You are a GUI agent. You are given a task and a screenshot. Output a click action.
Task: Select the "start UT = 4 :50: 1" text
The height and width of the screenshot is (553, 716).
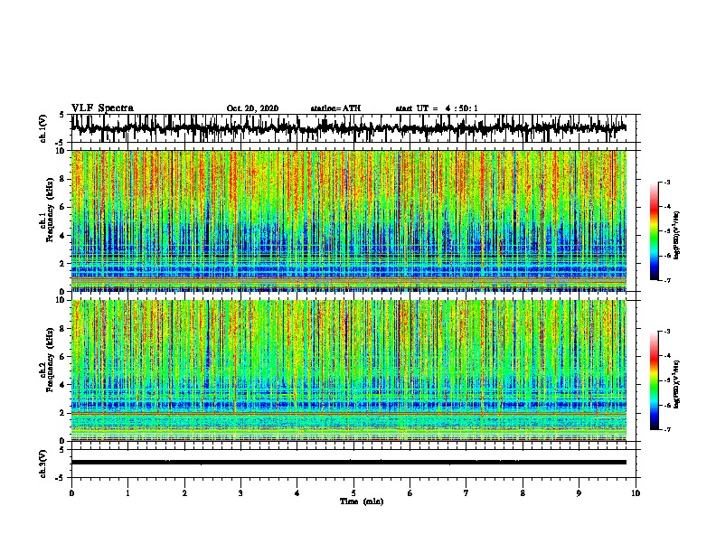[x=437, y=108]
